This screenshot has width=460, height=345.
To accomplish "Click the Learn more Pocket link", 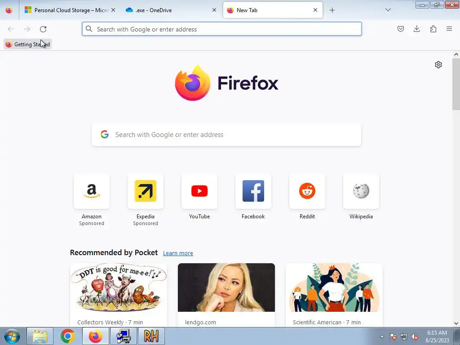I will coord(178,253).
